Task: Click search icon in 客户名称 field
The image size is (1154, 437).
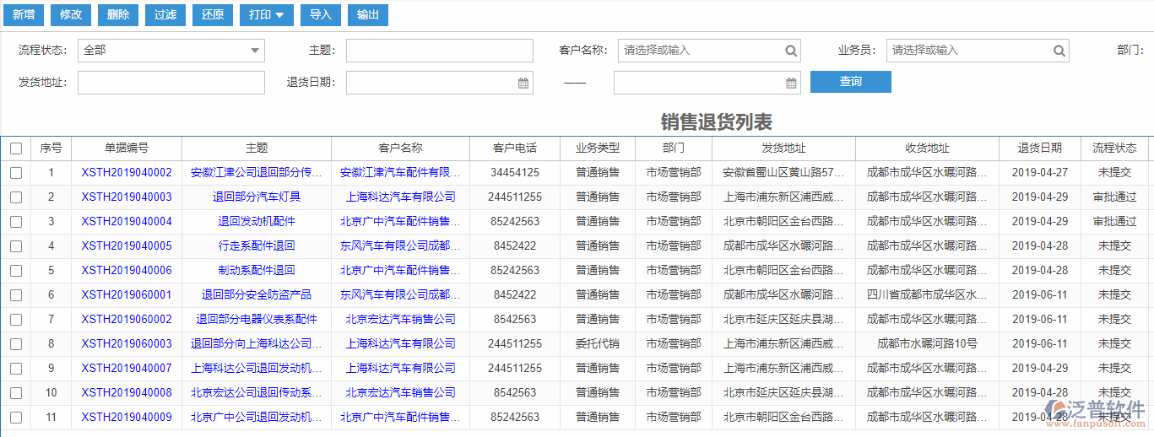Action: (x=791, y=51)
